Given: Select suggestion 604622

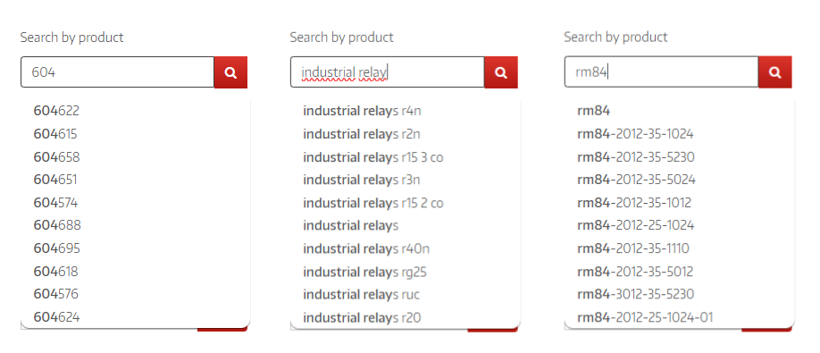Looking at the screenshot, I should 56,111.
